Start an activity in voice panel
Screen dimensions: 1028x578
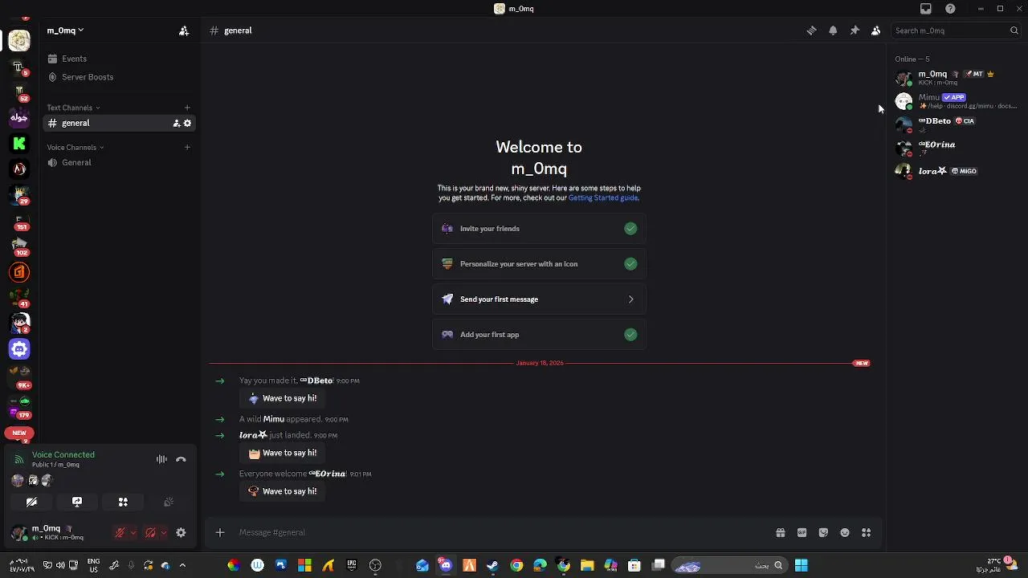click(123, 502)
